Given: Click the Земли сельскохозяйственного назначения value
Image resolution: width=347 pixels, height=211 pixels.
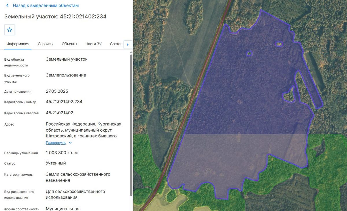Looking at the screenshot, I should [x=78, y=177].
